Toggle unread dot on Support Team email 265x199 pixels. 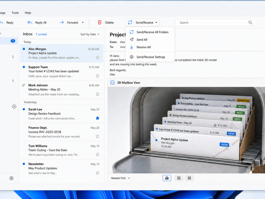coord(24,67)
